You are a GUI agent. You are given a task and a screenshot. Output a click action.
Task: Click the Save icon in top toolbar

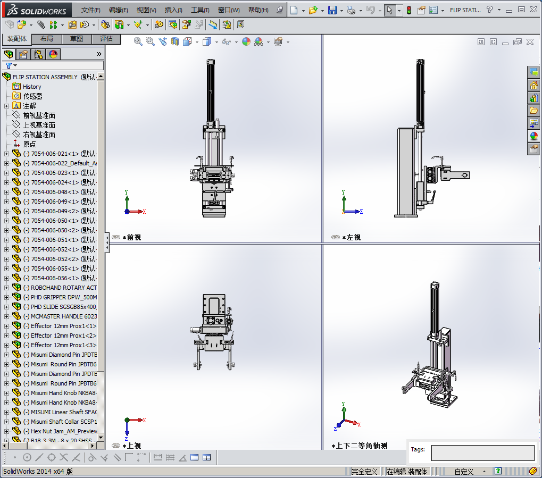click(332, 10)
